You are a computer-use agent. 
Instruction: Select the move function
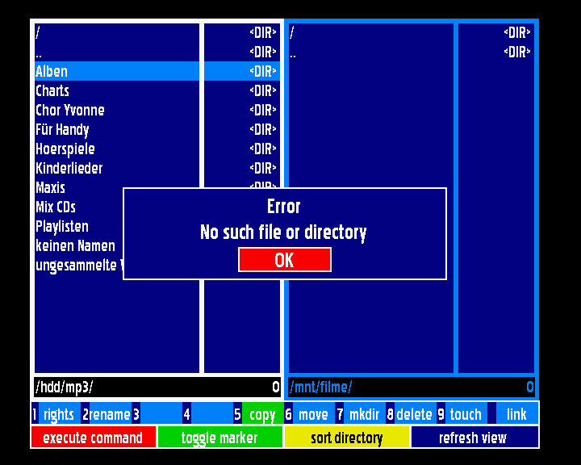tap(312, 414)
